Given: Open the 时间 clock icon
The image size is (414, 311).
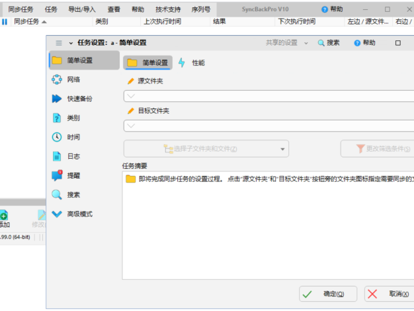Looking at the screenshot, I should (57, 137).
